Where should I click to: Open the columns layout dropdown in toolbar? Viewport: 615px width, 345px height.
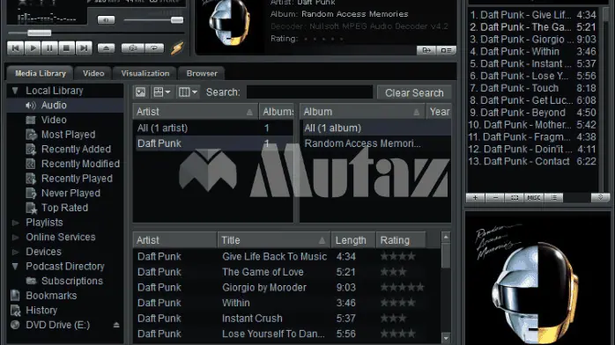(x=189, y=92)
